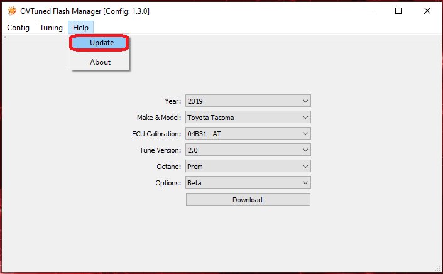
Task: Click the OVTuned app icon in title bar
Action: pos(12,11)
